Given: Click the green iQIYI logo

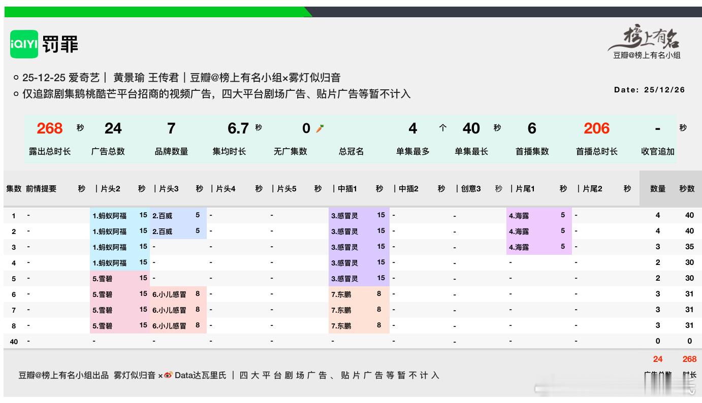Looking at the screenshot, I should [24, 44].
